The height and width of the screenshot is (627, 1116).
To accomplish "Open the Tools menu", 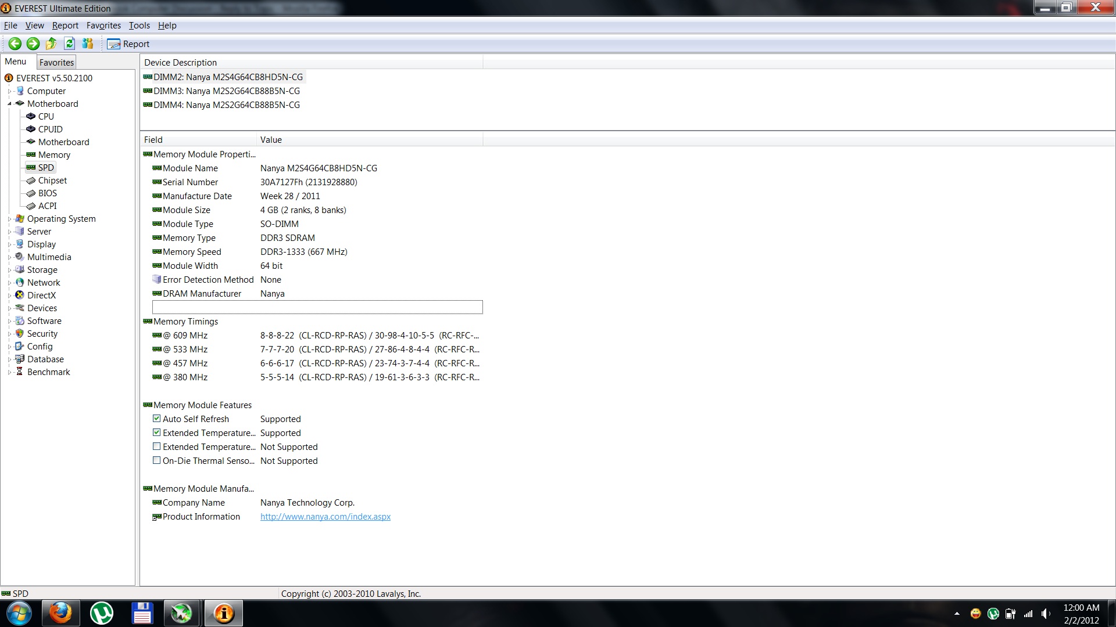I will pyautogui.click(x=139, y=26).
